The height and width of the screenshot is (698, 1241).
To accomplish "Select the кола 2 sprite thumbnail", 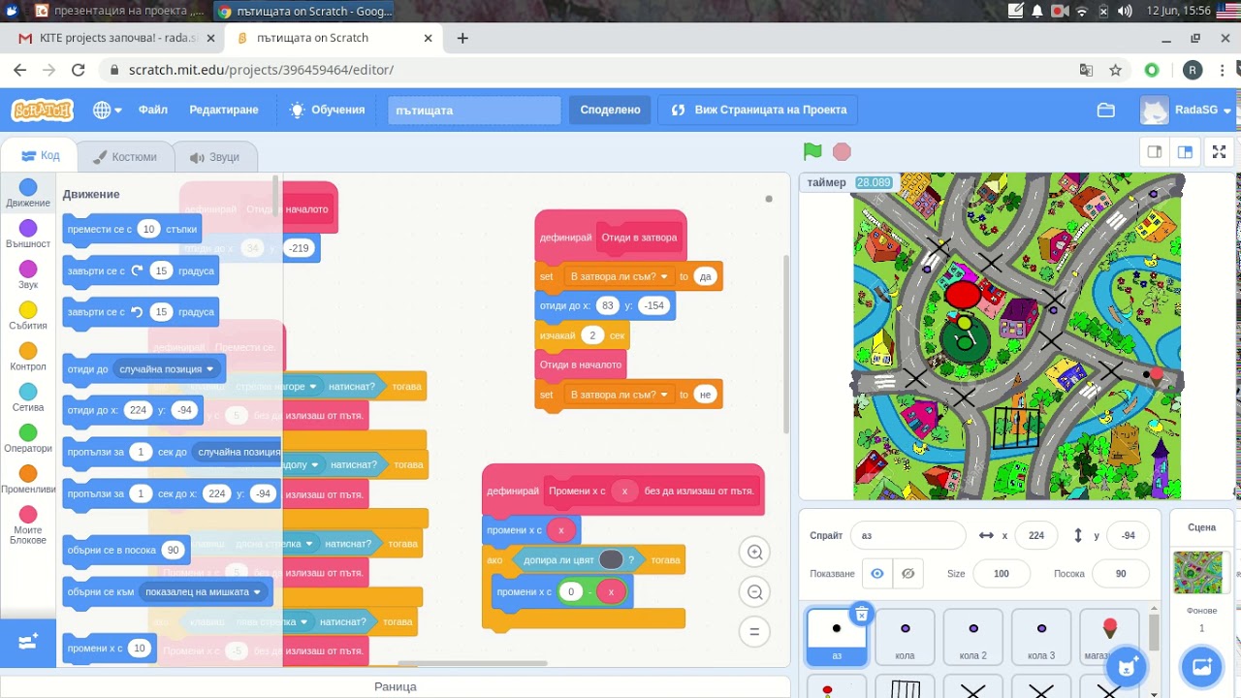I will [972, 637].
